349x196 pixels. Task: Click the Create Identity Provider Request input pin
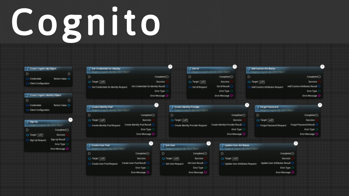pos(172,125)
